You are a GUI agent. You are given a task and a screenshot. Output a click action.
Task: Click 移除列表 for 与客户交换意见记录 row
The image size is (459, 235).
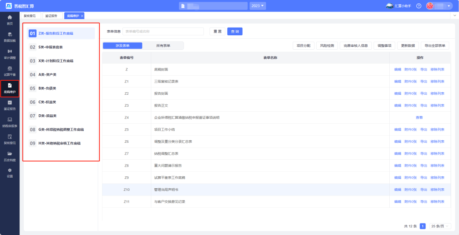(437, 201)
